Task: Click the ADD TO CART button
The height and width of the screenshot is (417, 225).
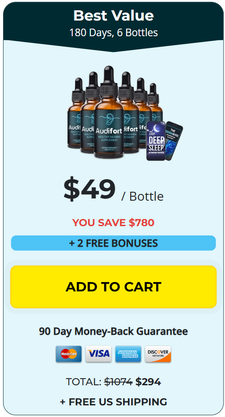Action: click(x=114, y=286)
